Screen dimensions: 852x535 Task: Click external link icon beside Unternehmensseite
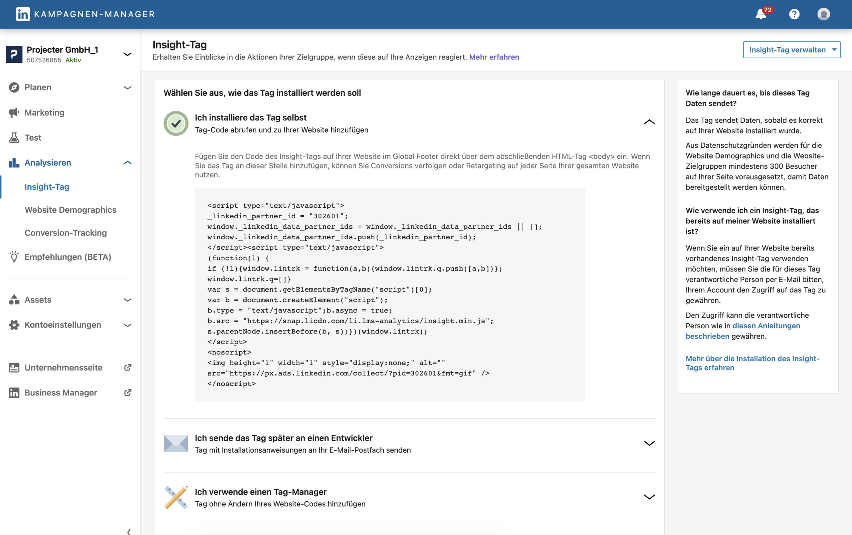pos(128,368)
